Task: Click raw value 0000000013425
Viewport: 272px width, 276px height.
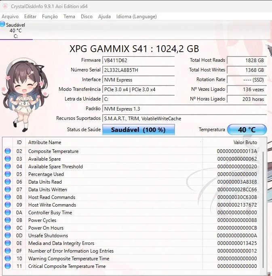Action: [237, 243]
